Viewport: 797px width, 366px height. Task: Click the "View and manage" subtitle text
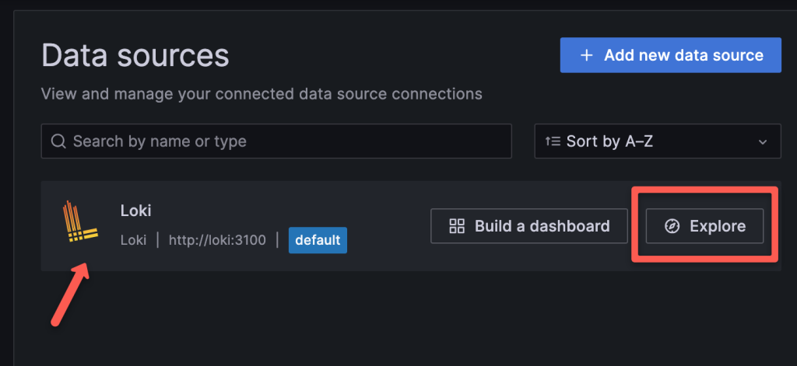[x=261, y=94]
